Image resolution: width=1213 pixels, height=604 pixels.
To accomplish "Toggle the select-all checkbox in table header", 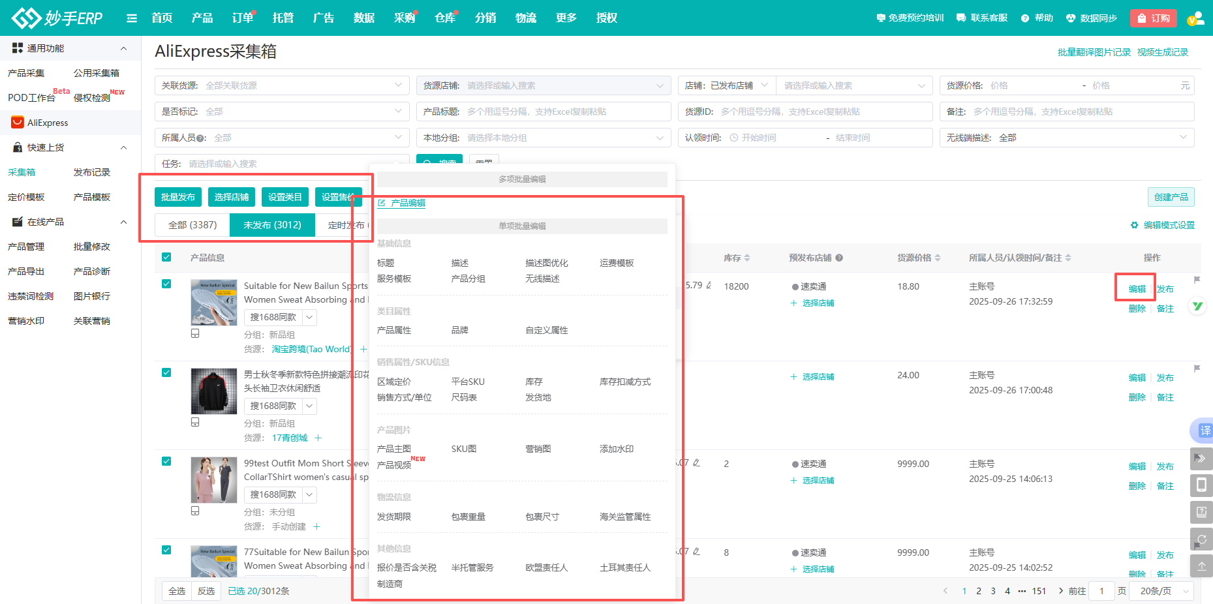I will 166,257.
